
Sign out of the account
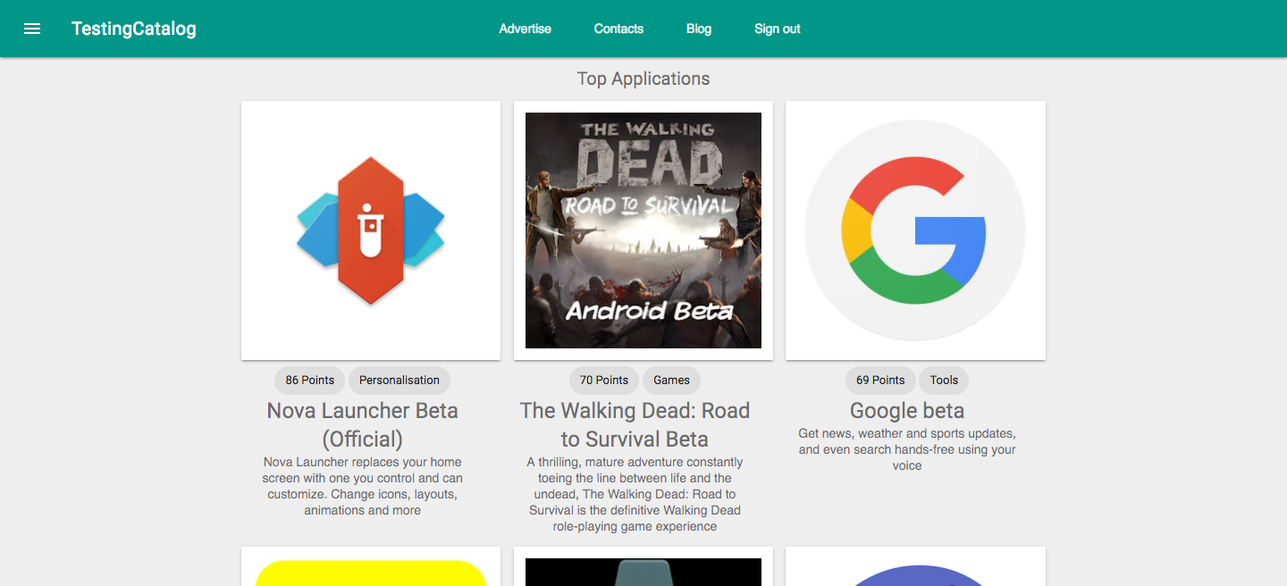(x=778, y=29)
